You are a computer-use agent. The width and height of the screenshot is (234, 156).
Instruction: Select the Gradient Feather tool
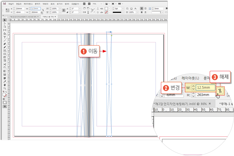pos(5,74)
